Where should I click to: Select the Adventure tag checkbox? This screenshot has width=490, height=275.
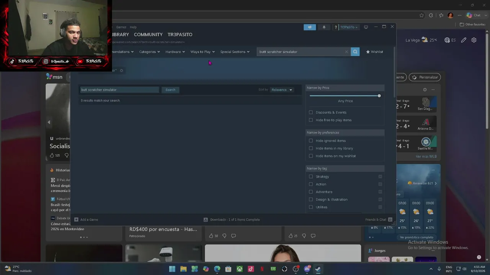click(311, 192)
